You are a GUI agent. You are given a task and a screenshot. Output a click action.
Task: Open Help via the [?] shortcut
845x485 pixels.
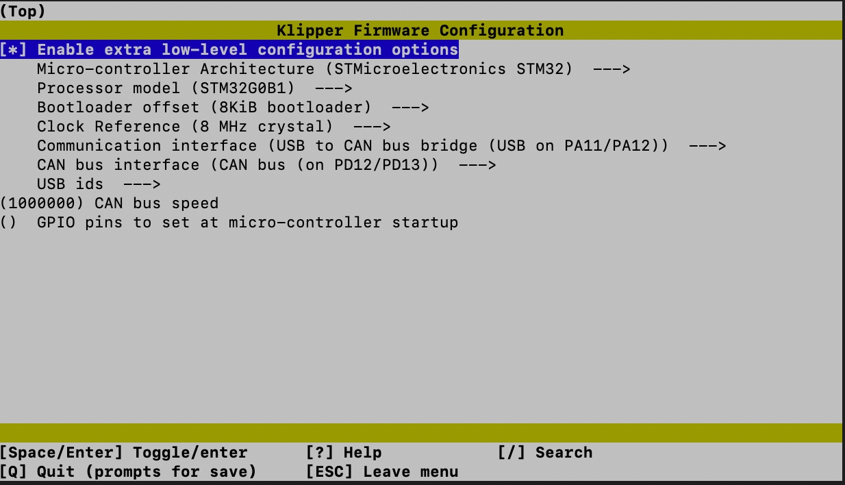tap(343, 453)
